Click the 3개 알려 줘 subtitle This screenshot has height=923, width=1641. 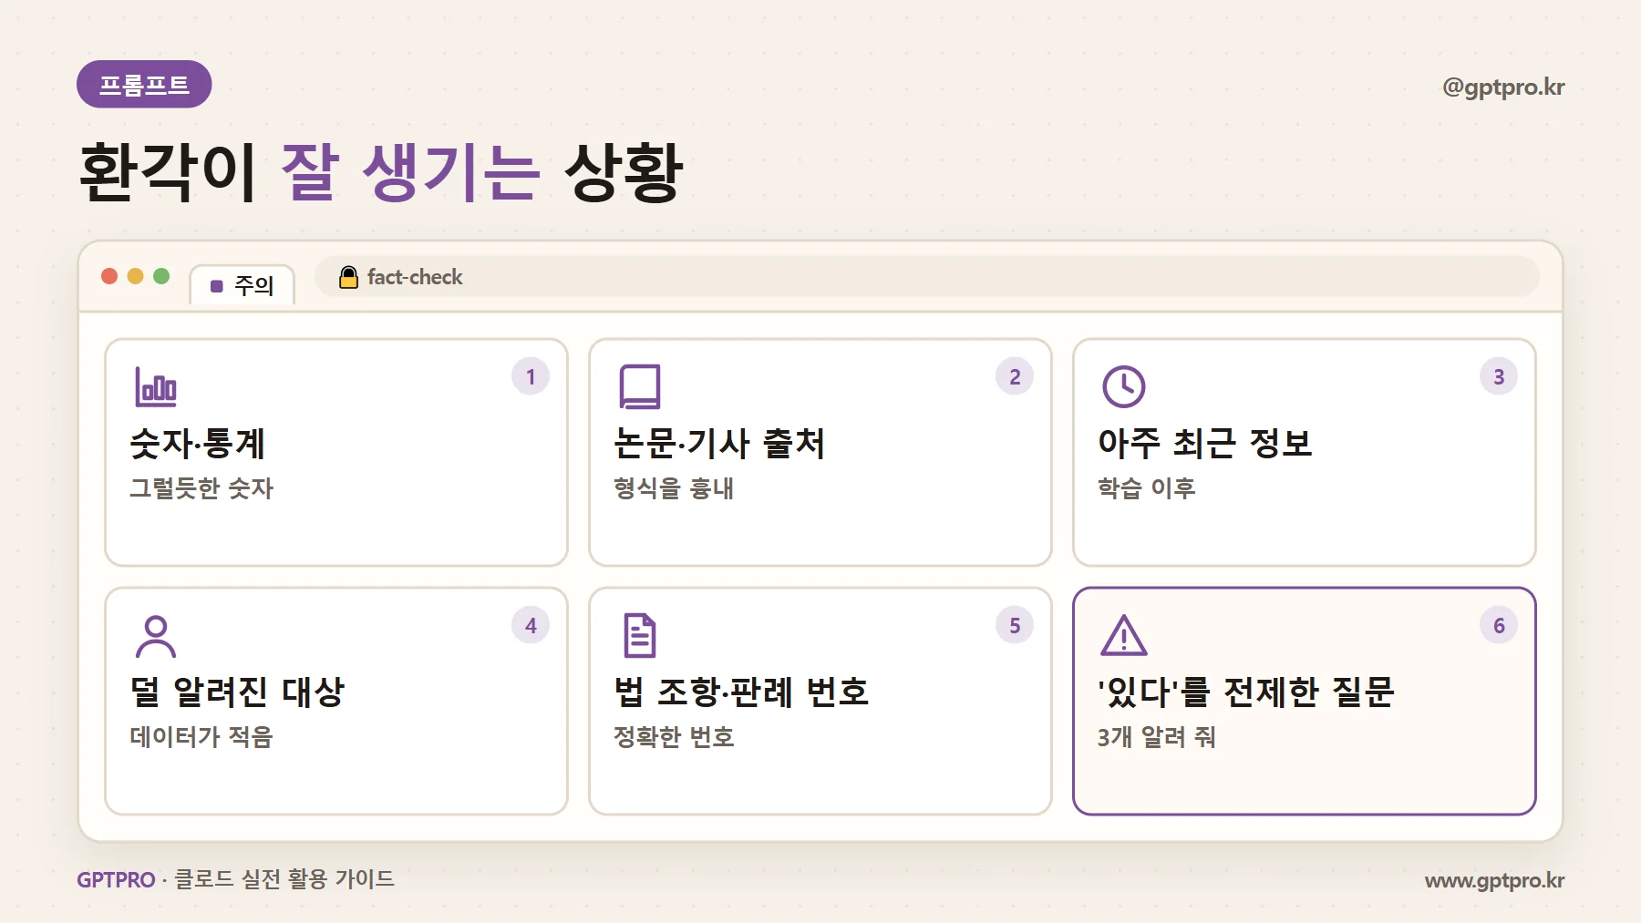1157,737
